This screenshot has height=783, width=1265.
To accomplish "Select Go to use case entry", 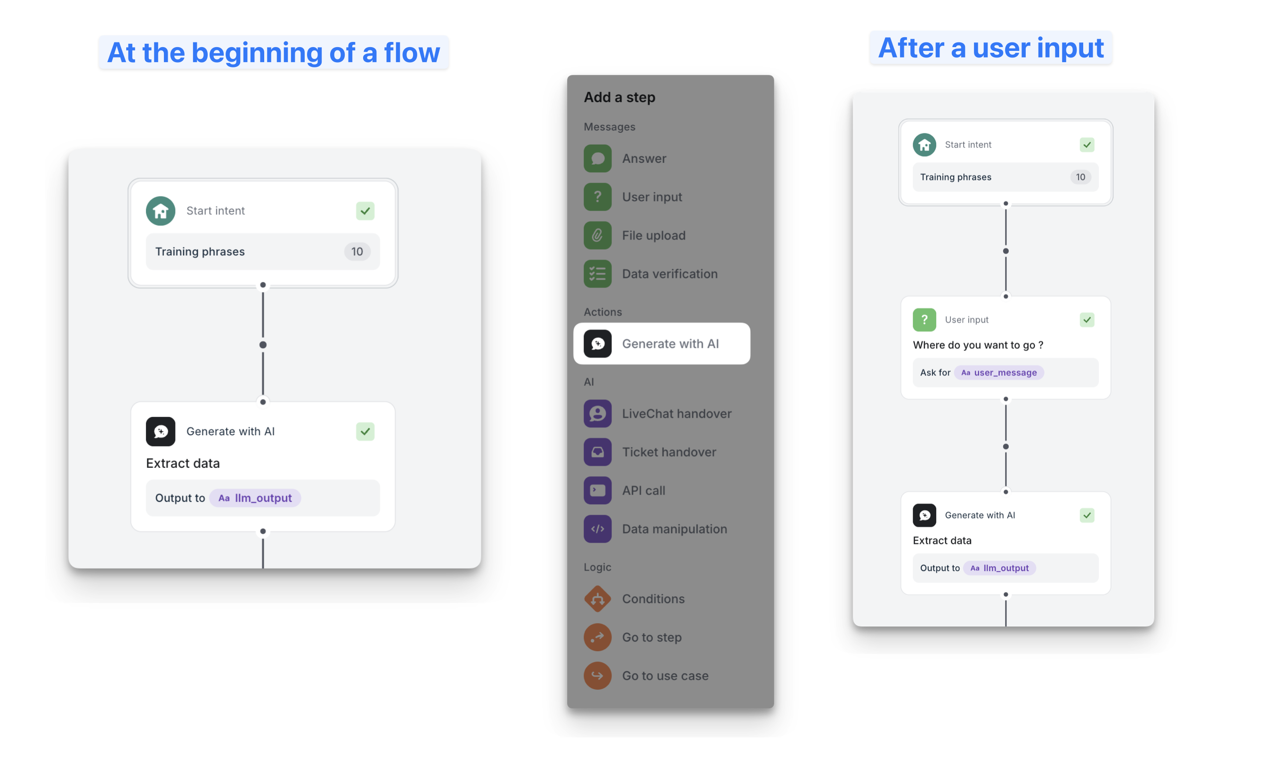I will [x=665, y=676].
